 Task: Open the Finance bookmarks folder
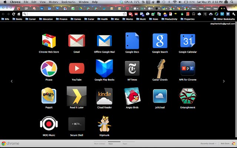(x=62, y=19)
